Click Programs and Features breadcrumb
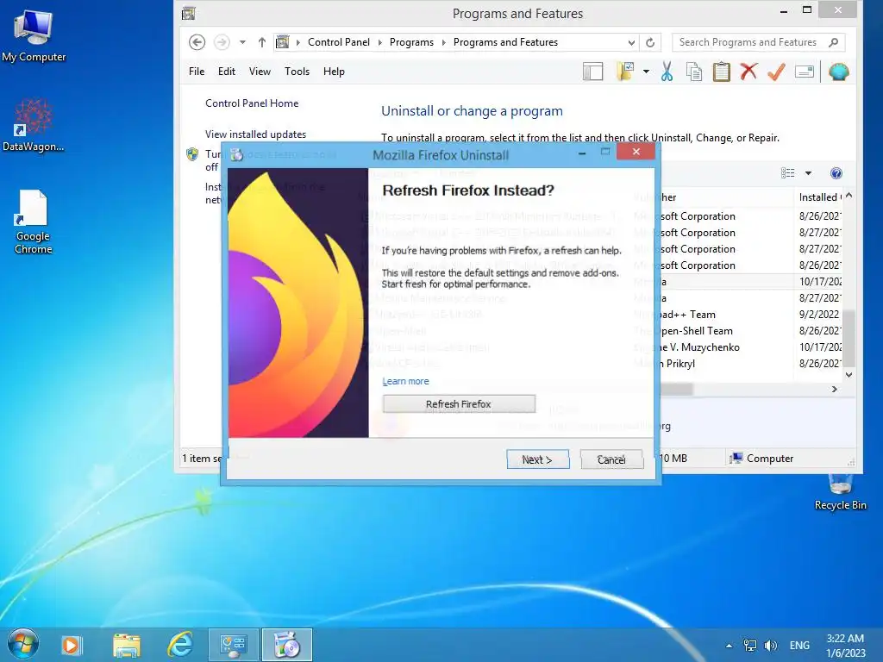The image size is (883, 662). click(505, 42)
